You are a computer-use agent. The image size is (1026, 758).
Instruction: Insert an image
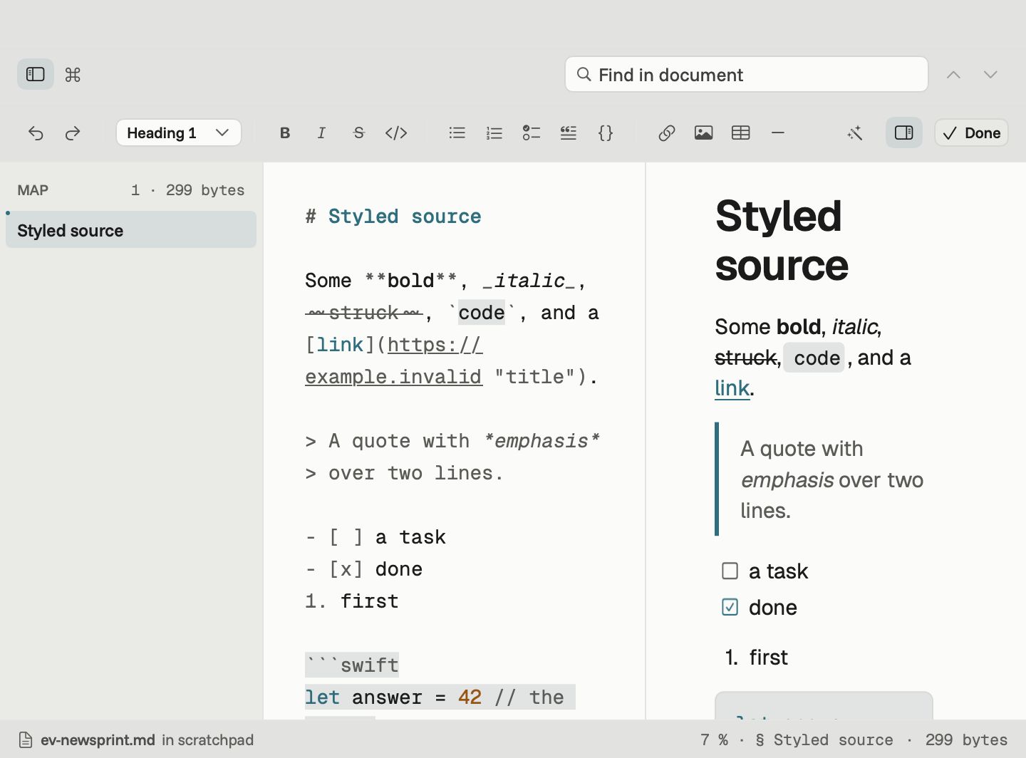tap(704, 133)
